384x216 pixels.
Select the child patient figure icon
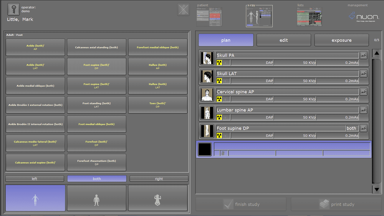96,198
